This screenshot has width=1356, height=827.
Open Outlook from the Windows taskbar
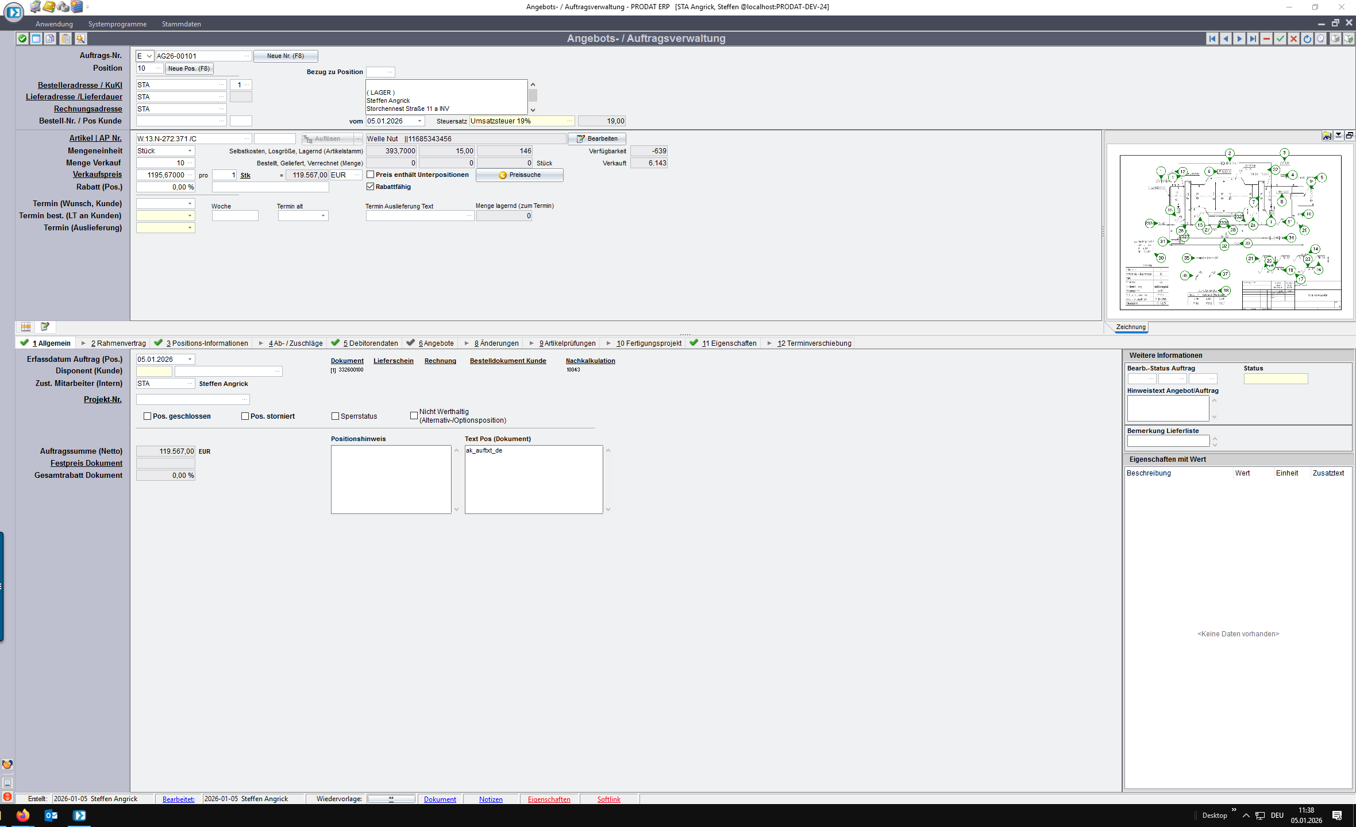pos(51,815)
